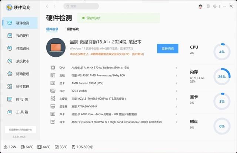237x153 pixels.
Task: Expand the CPU details chevron
Action: tap(176, 68)
